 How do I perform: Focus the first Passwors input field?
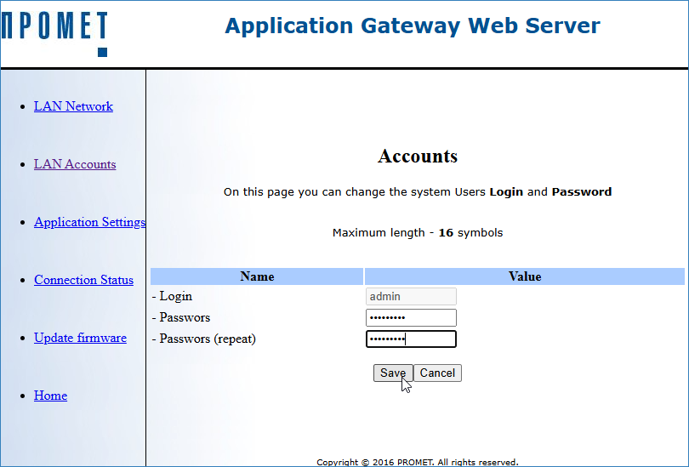pyautogui.click(x=411, y=318)
